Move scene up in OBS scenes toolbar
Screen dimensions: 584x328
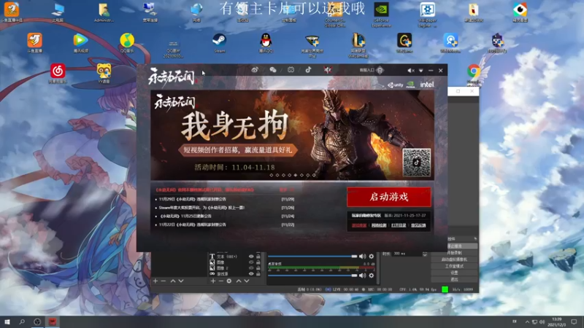pyautogui.click(x=173, y=281)
